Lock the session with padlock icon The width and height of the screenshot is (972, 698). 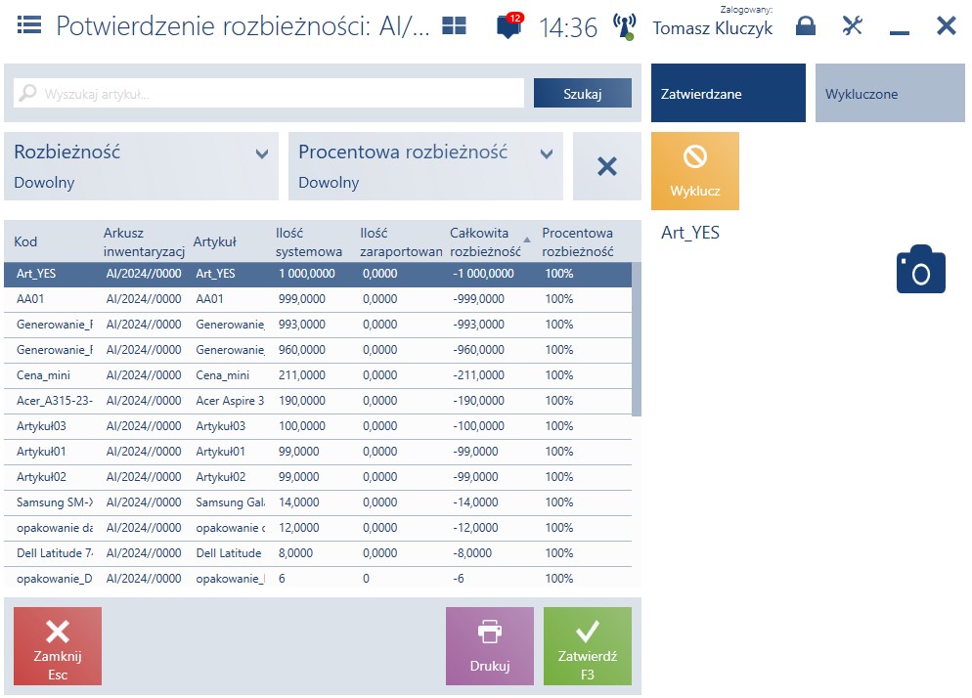click(805, 25)
